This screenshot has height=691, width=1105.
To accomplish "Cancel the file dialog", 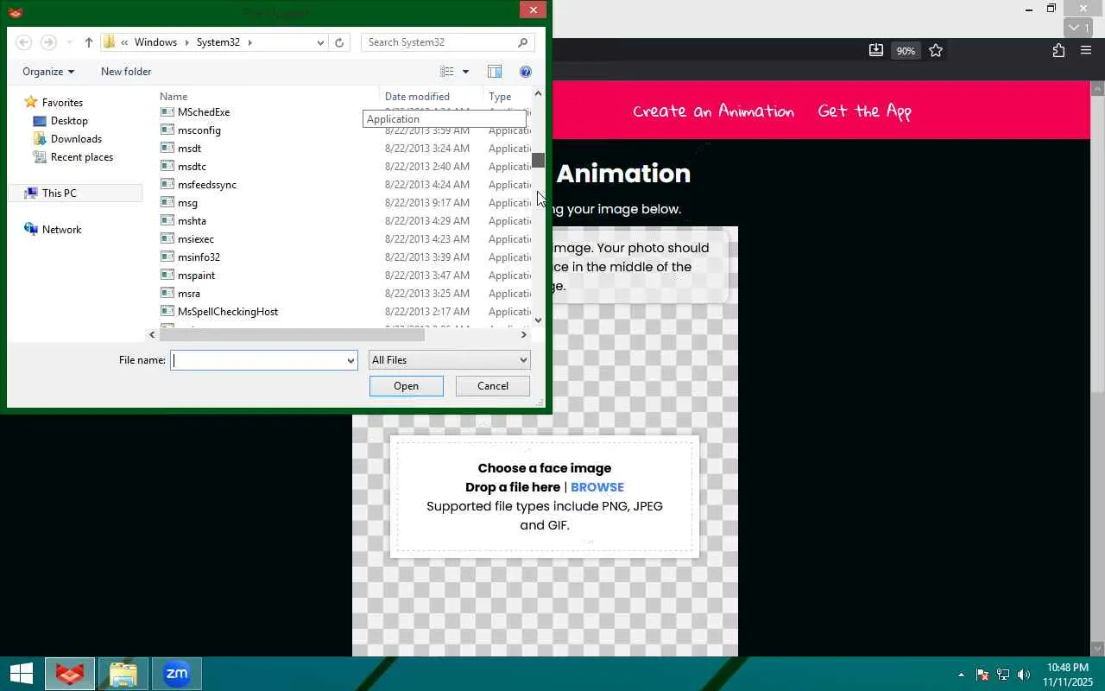I will (x=493, y=386).
